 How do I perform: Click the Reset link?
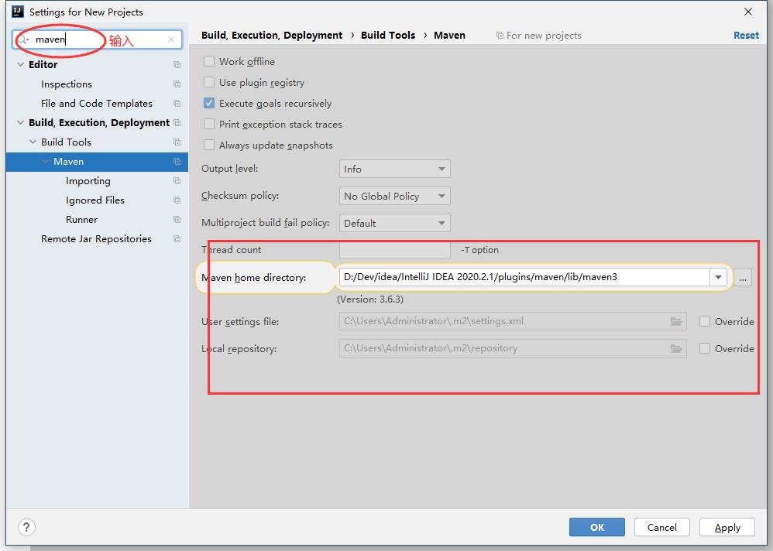tap(746, 36)
